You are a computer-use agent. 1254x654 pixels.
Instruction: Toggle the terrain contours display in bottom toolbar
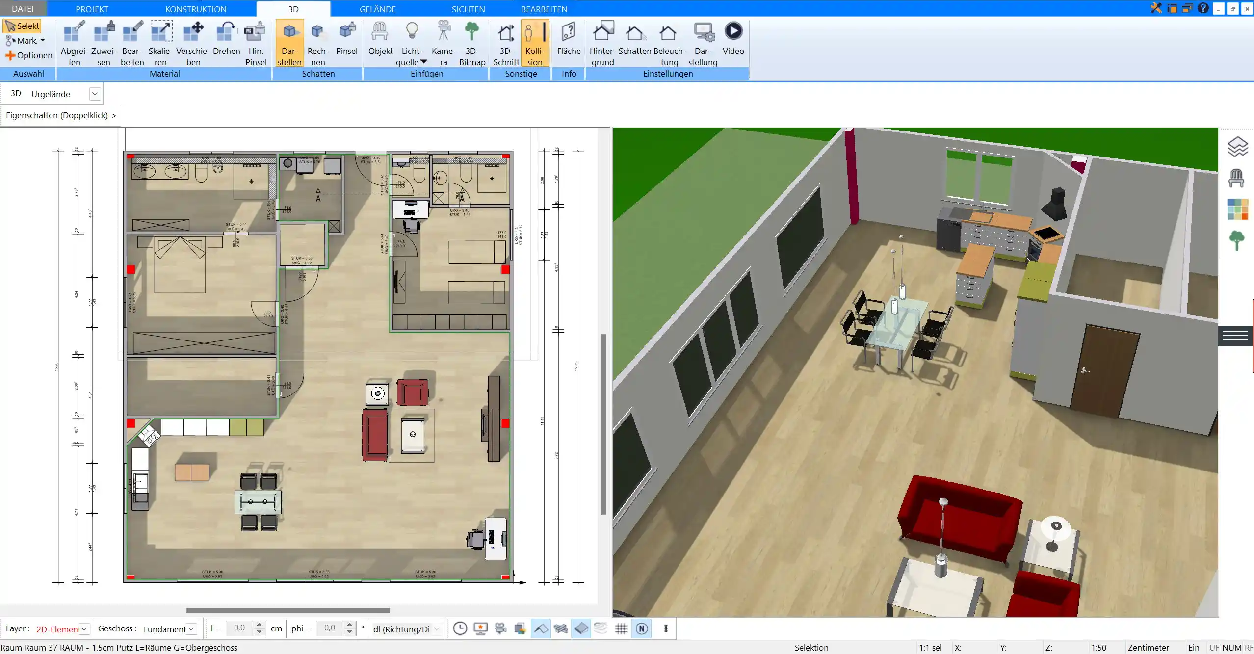601,628
